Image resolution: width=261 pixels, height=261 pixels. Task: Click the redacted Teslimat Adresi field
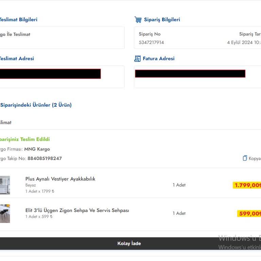click(50, 74)
